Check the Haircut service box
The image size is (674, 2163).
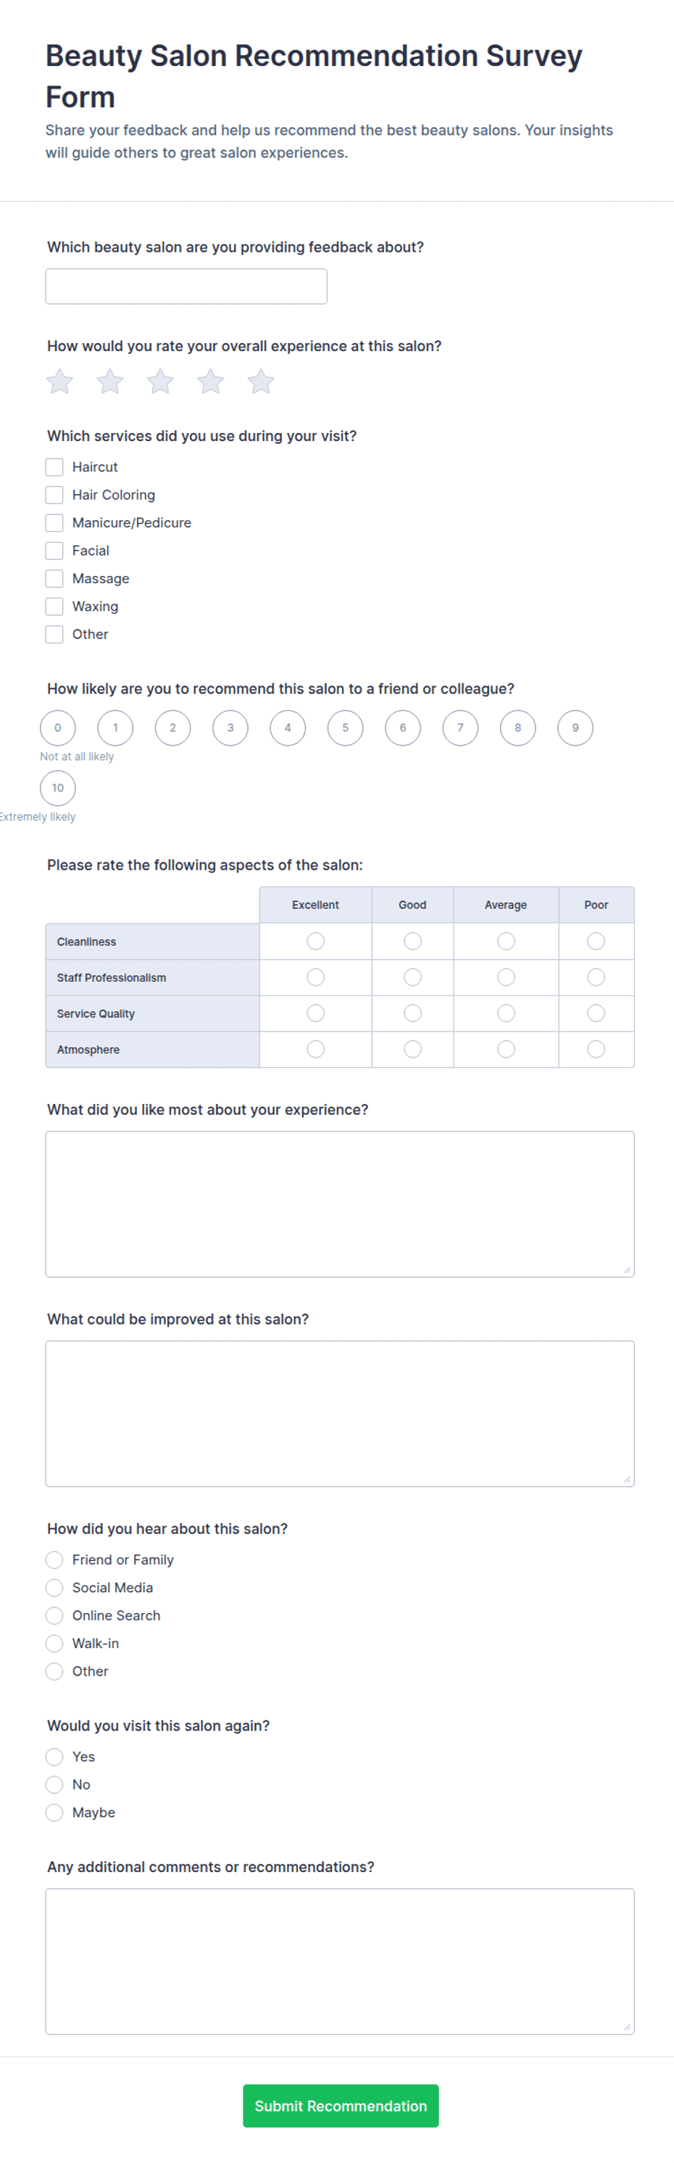coord(54,467)
